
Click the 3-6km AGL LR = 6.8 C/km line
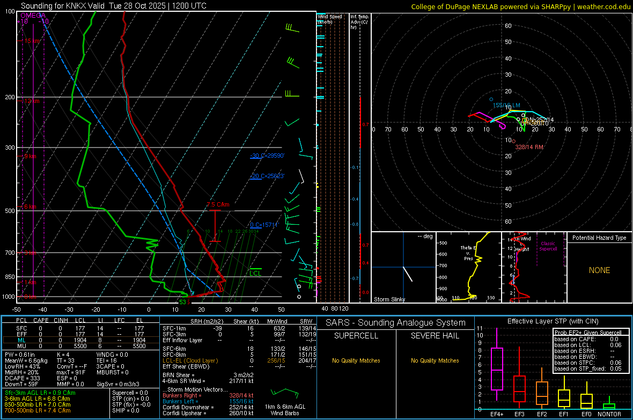(37, 399)
